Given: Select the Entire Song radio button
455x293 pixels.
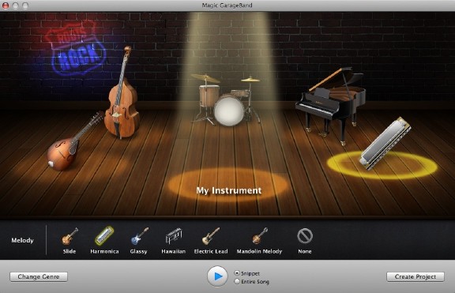Looking at the screenshot, I should [x=237, y=281].
